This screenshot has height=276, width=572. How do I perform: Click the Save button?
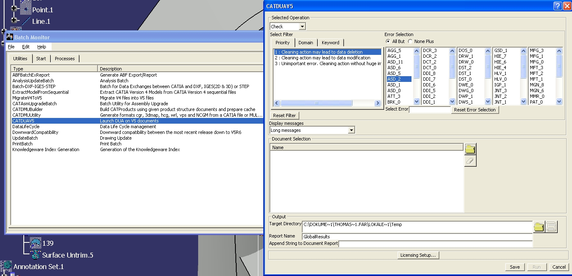point(515,267)
